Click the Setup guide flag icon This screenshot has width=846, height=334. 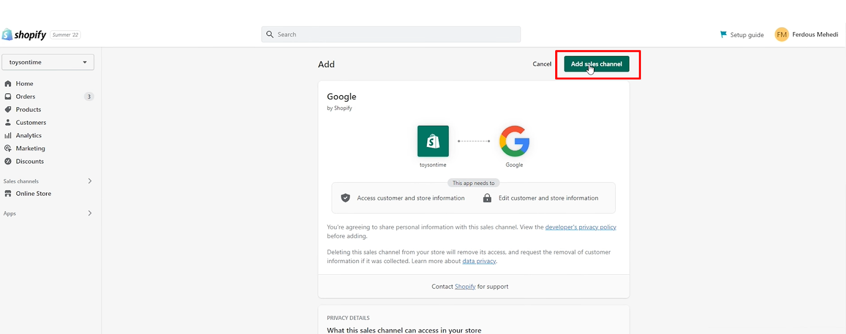pyautogui.click(x=723, y=34)
